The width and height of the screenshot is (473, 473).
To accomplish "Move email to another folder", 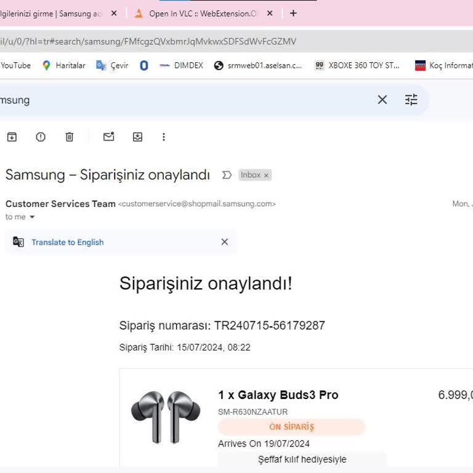I will [137, 137].
